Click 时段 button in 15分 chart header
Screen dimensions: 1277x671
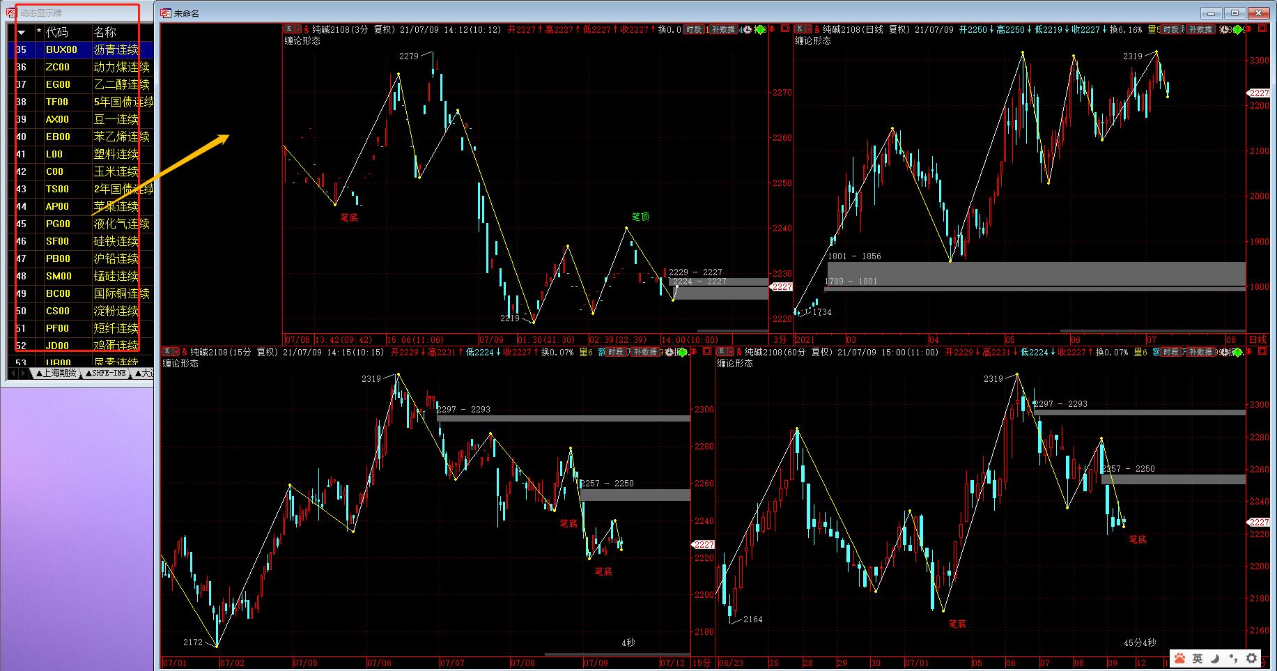pos(616,352)
